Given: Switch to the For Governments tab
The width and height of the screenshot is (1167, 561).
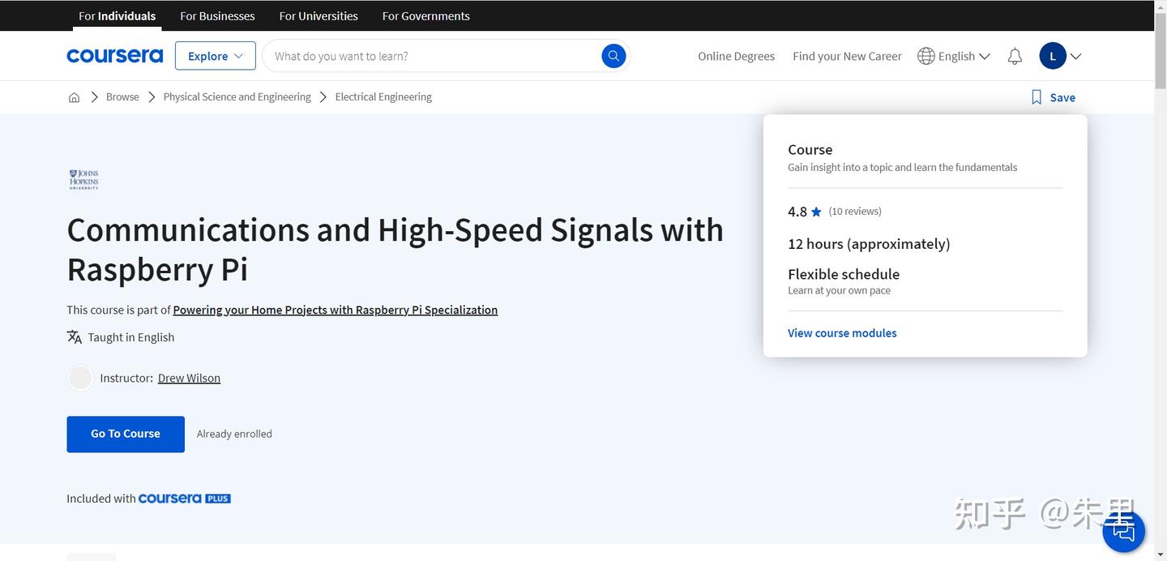Looking at the screenshot, I should click(x=425, y=15).
